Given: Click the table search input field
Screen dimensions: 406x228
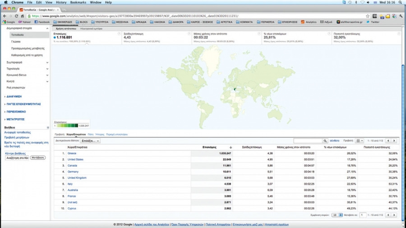Looking at the screenshot, I should pos(307,141).
